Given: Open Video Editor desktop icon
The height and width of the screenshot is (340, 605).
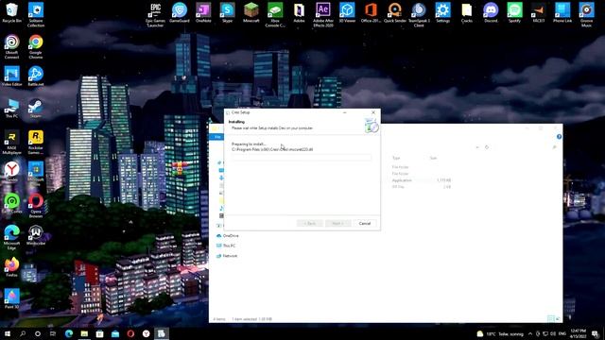Looking at the screenshot, I should (12, 76).
